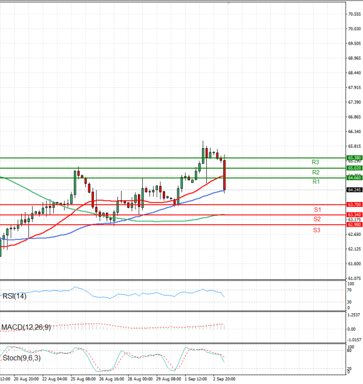Click the red 63.340 price tag
The height and width of the screenshot is (384, 363).
[354, 215]
